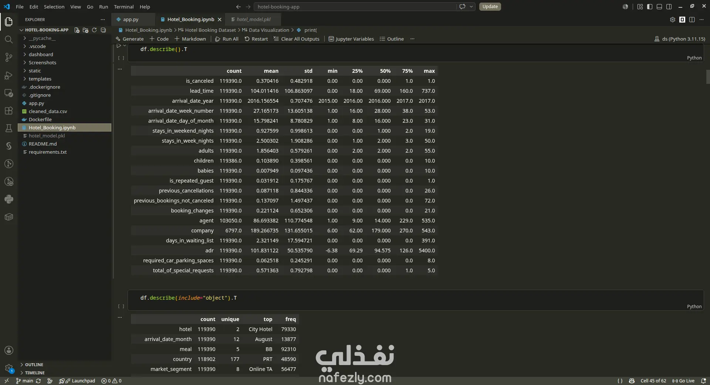Open the Selection menu
710x385 pixels.
[54, 7]
